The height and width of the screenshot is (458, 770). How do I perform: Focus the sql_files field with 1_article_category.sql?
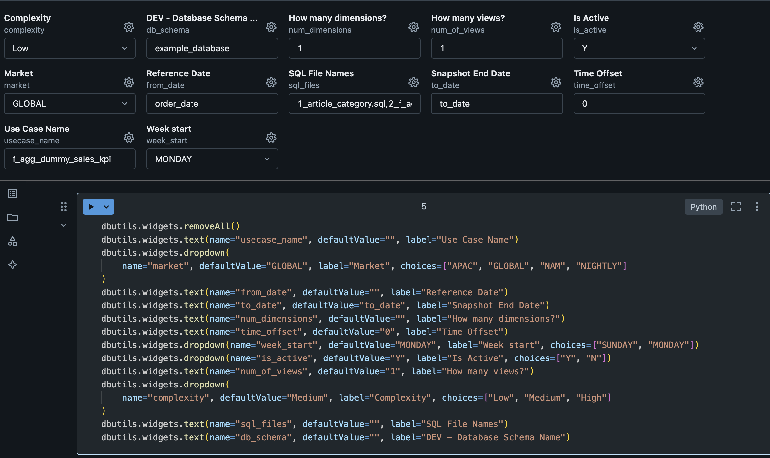pos(354,104)
